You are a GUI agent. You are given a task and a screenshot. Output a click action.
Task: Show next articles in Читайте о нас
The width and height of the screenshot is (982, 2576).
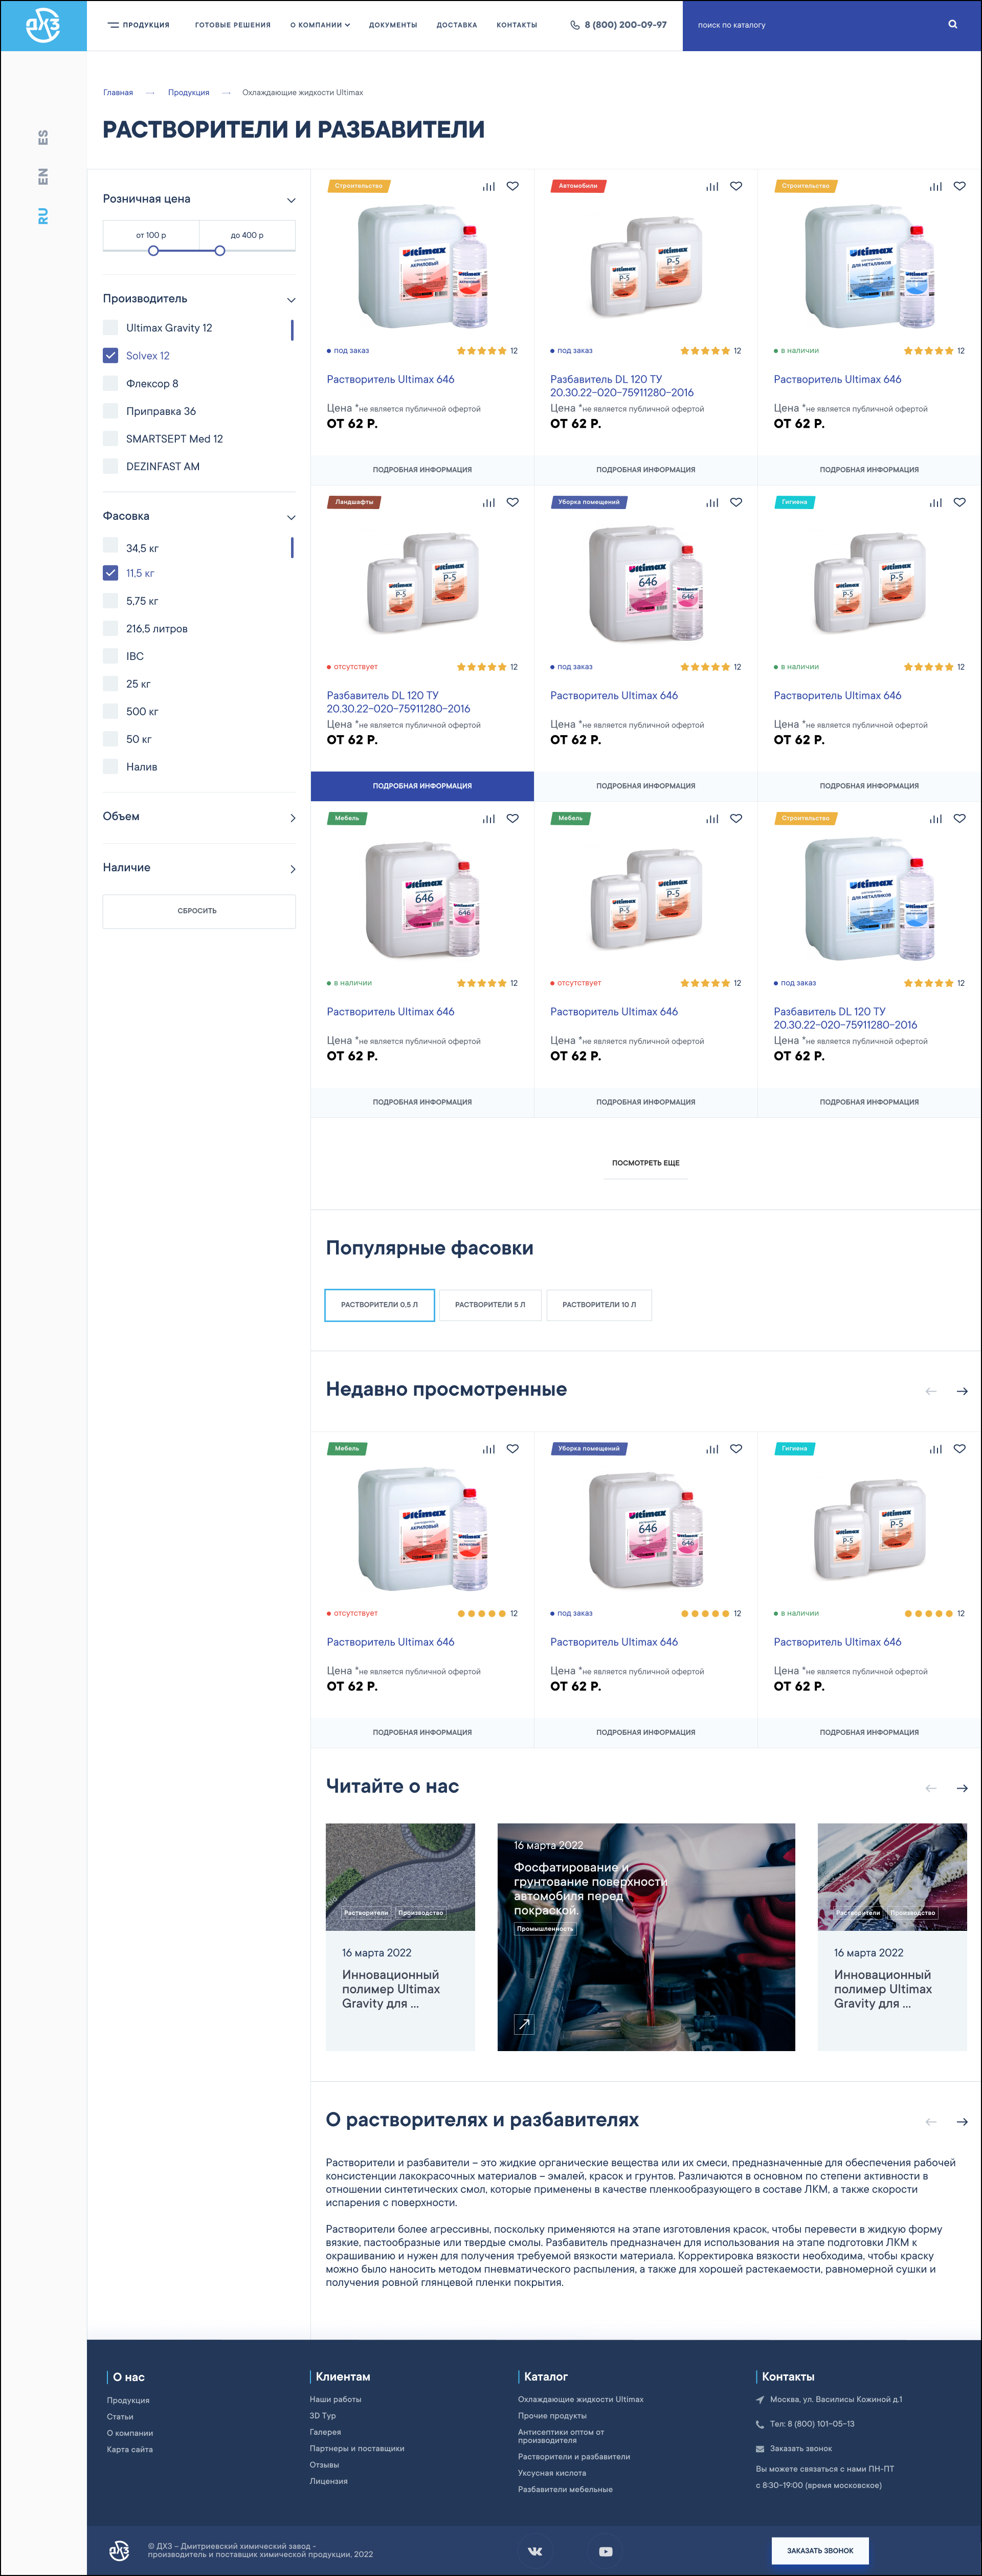(x=962, y=1788)
